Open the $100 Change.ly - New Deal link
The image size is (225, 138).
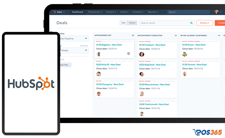tap(110, 84)
